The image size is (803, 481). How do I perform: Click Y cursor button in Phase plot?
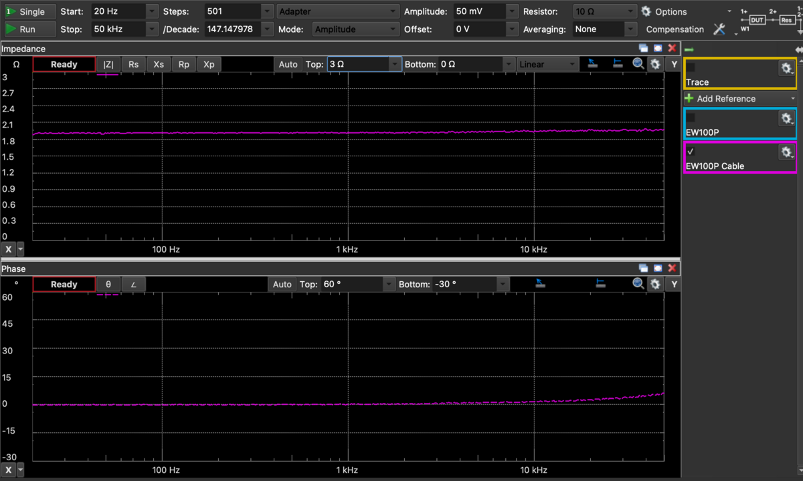(x=673, y=284)
